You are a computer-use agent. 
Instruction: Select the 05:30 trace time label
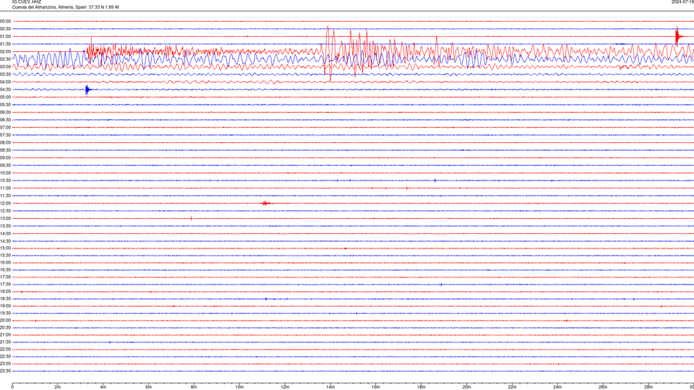[5, 104]
